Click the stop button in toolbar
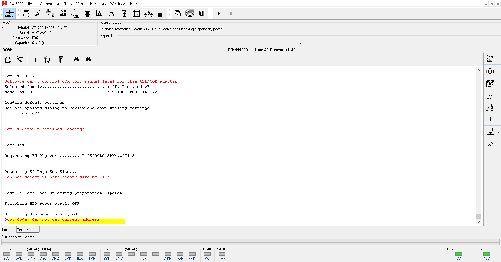This screenshot has height=262, width=501. point(231,13)
